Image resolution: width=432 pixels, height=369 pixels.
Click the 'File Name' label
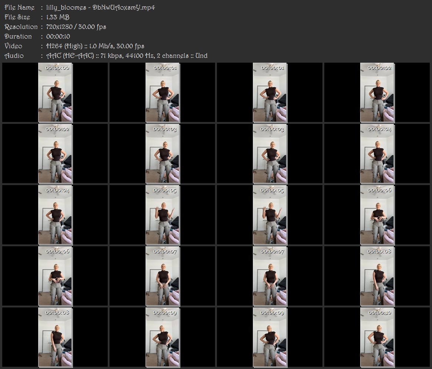(20, 7)
